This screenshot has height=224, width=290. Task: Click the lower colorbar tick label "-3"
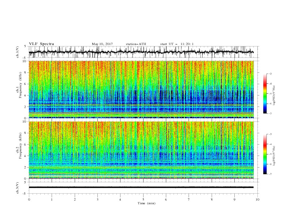270,134
